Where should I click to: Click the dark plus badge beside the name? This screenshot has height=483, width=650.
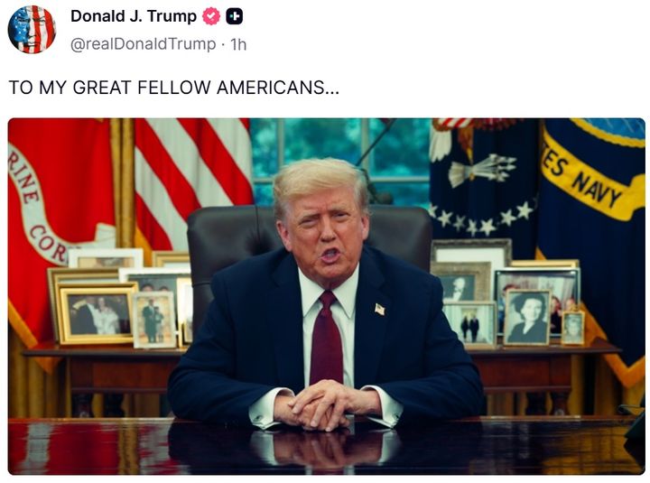coord(234,16)
